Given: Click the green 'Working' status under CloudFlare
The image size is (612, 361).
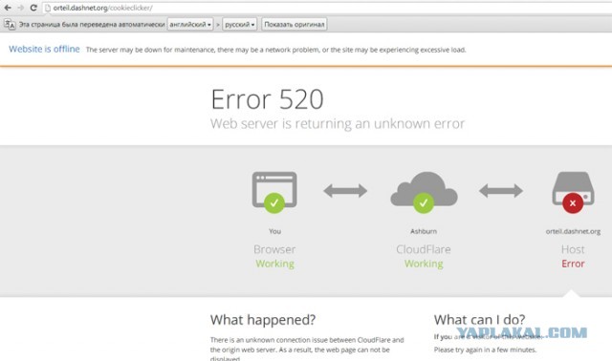Looking at the screenshot, I should pos(424,264).
